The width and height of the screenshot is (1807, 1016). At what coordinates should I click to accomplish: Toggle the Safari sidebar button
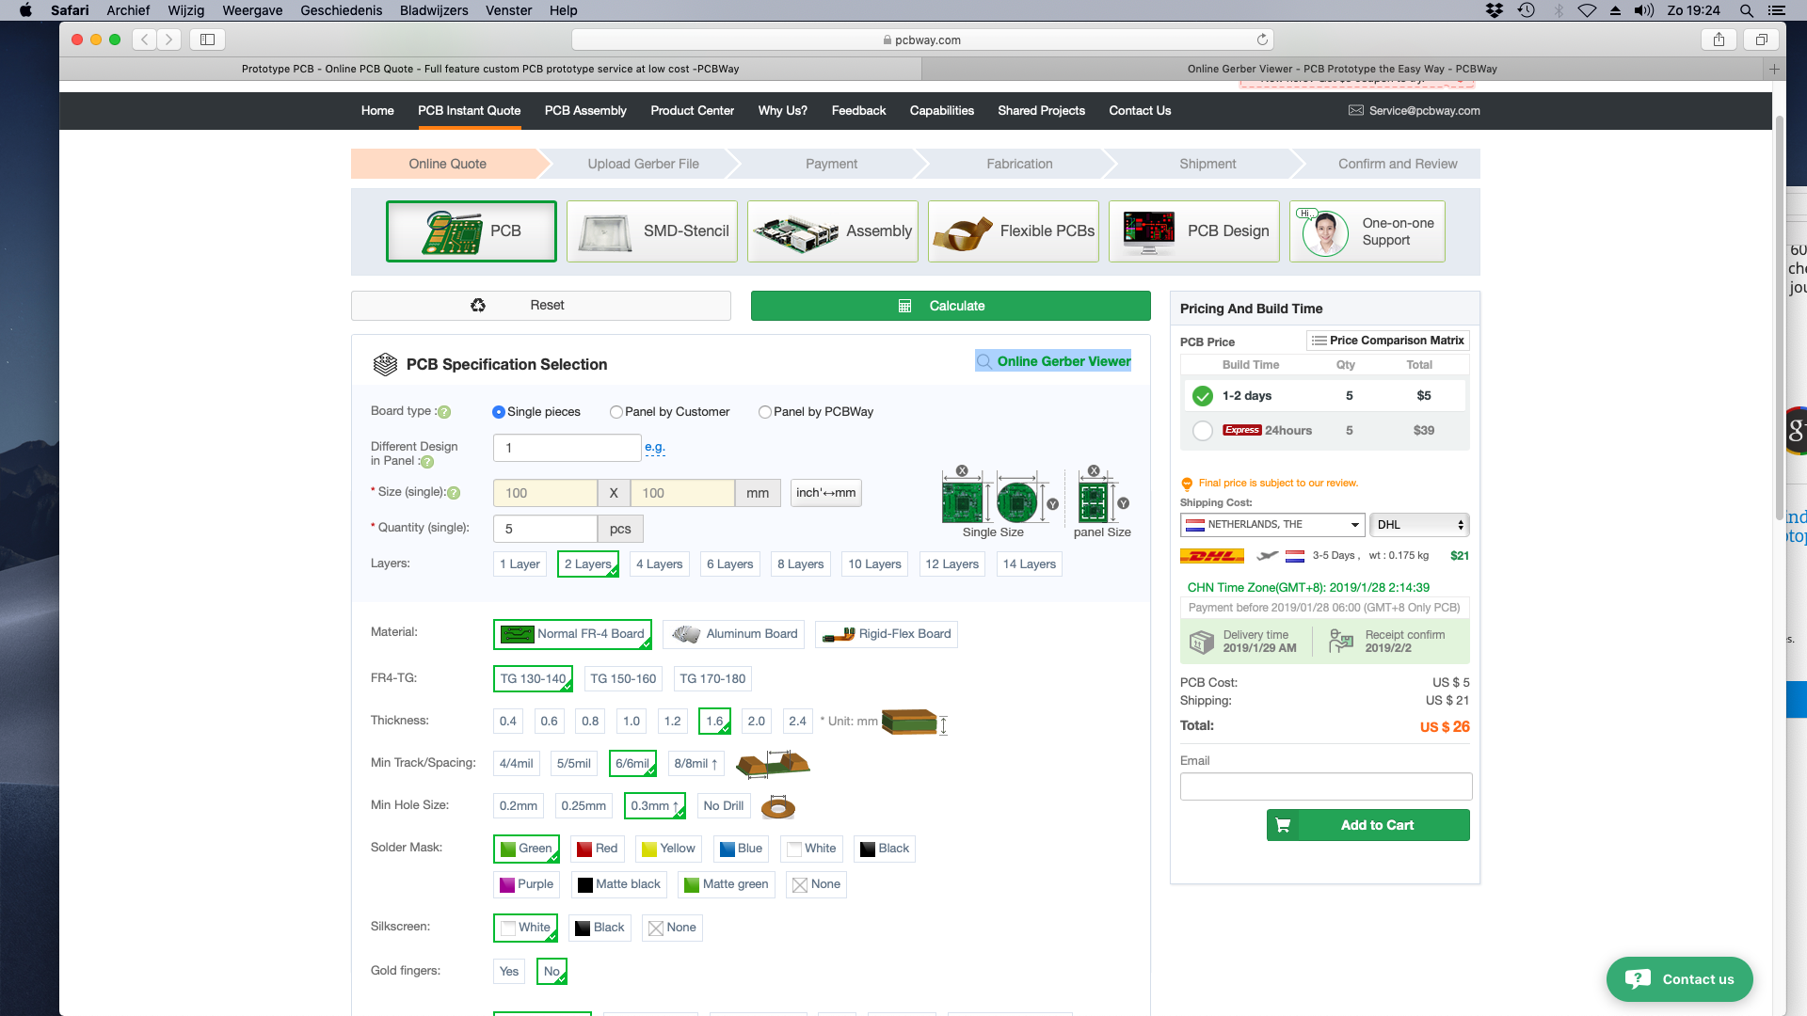(x=208, y=40)
